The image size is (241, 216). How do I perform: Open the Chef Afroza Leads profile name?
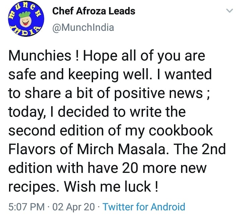coord(94,11)
